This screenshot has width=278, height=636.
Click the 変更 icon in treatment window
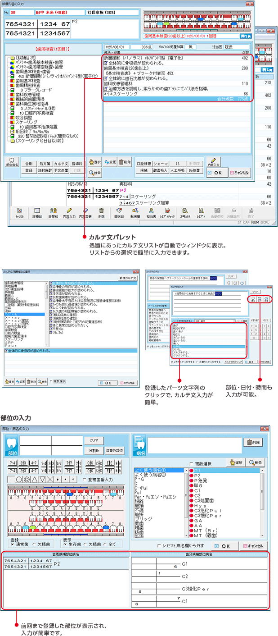[x=110, y=162]
